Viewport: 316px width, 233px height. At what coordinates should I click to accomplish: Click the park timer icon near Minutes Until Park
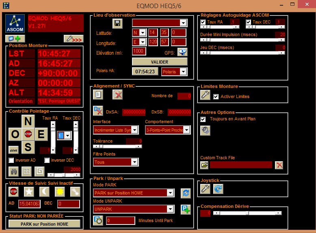(x=98, y=220)
